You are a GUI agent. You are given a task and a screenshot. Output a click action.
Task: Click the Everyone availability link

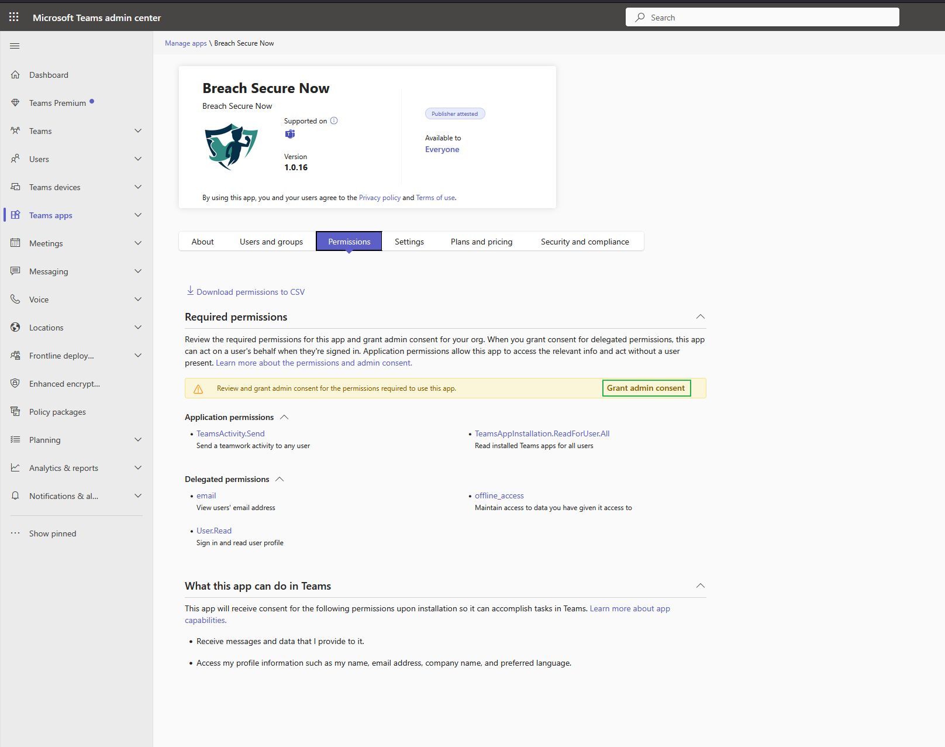point(442,150)
